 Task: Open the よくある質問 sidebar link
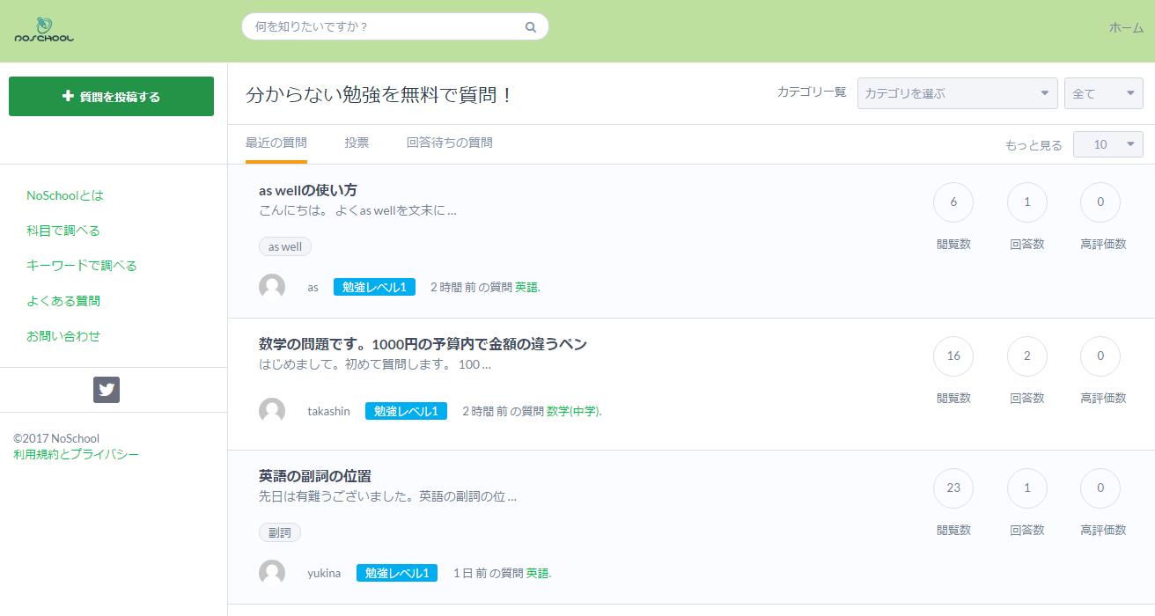click(63, 301)
